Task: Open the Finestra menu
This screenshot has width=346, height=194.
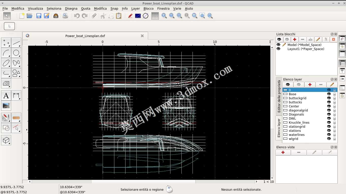Action: tap(163, 8)
